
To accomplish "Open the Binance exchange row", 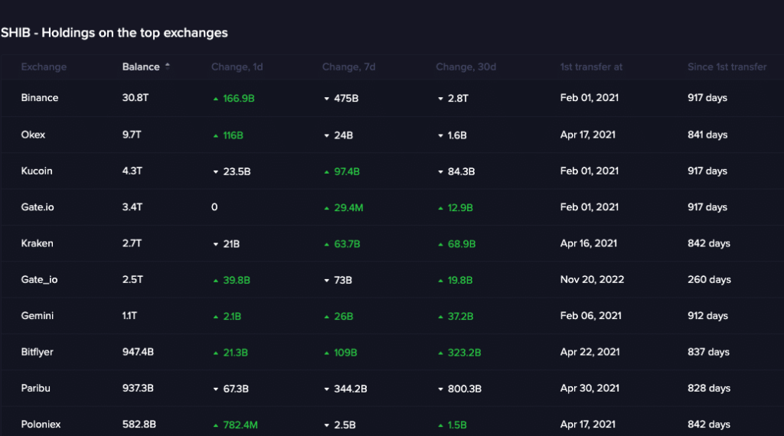I will pyautogui.click(x=40, y=98).
